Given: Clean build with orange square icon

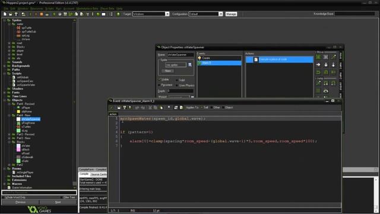Looking at the screenshot, I should pyautogui.click(x=42, y=14).
